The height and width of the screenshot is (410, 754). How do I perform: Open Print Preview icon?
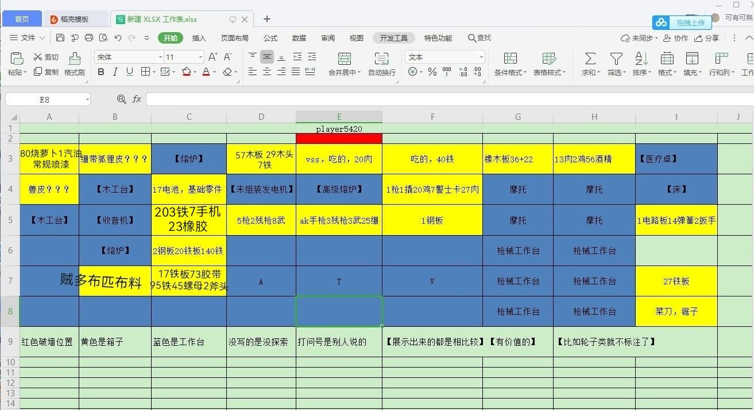103,38
